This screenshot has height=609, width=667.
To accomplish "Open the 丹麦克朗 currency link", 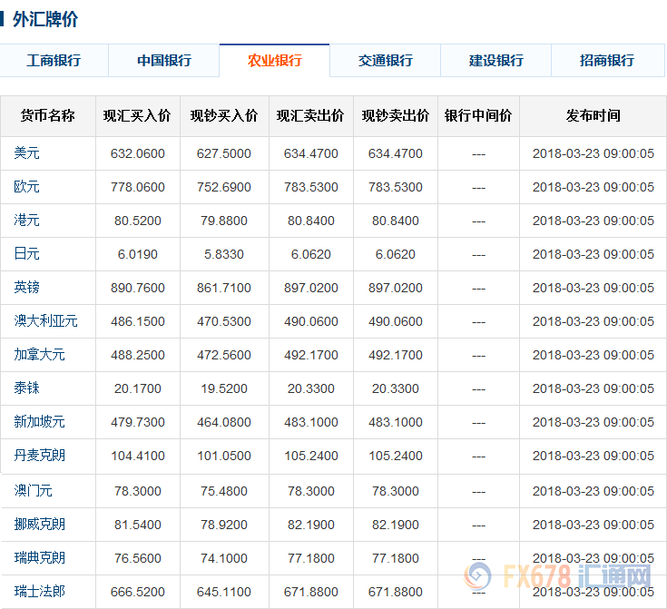I will coord(40,456).
